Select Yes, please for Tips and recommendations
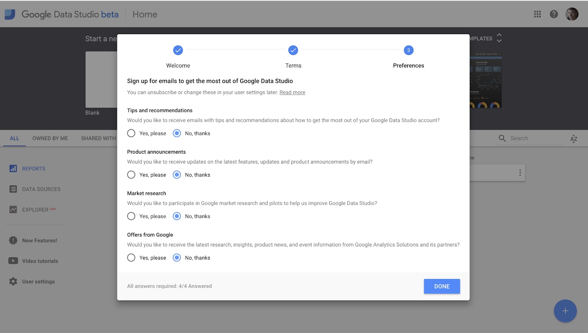The image size is (588, 333). pyautogui.click(x=131, y=133)
